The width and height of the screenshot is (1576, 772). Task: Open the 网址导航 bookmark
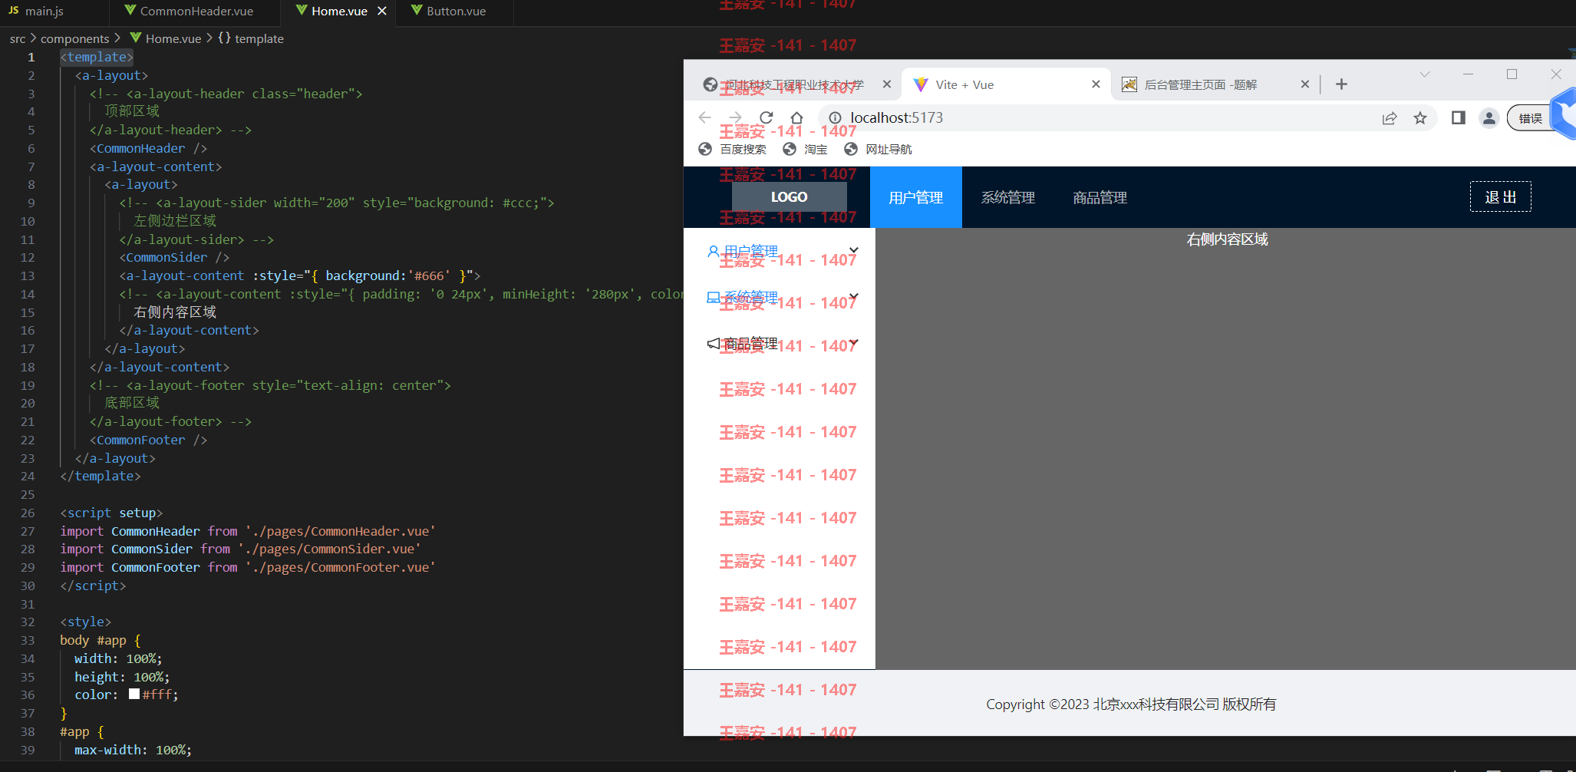[x=879, y=149]
